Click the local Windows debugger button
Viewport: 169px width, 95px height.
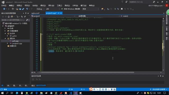coord(71,9)
